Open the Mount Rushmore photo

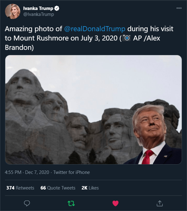93,110
